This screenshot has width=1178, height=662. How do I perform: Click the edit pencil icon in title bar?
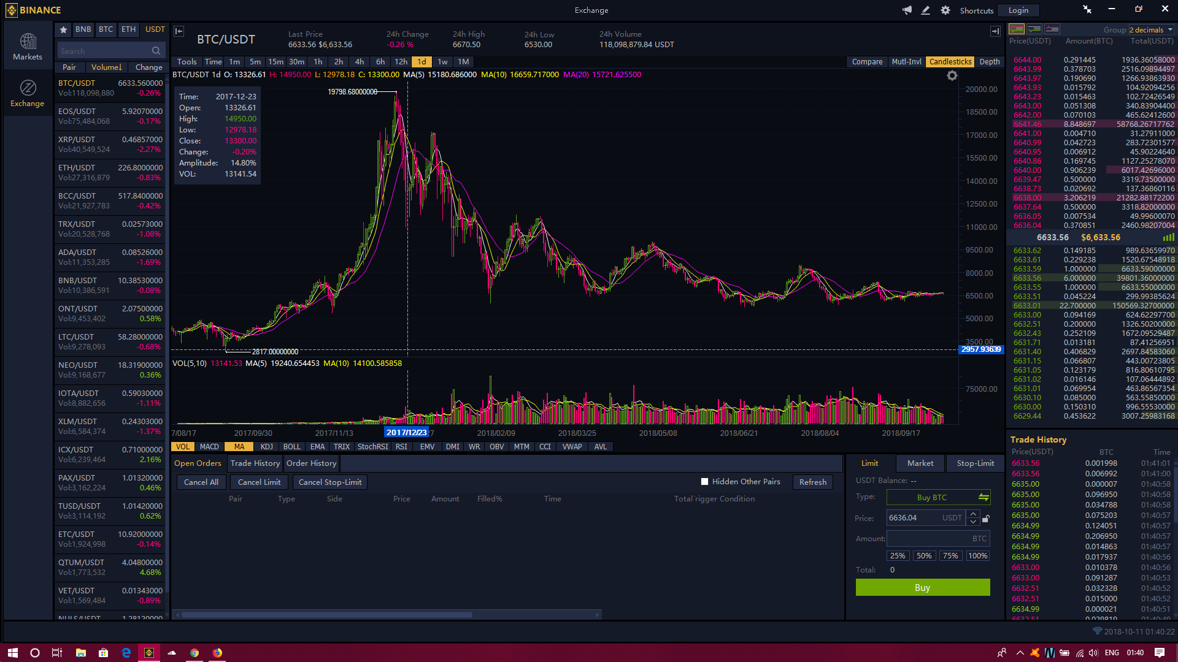(x=926, y=10)
